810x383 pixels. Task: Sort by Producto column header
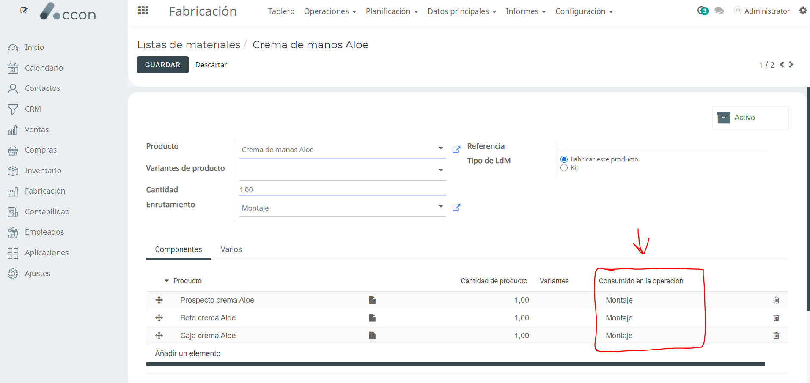pos(187,281)
